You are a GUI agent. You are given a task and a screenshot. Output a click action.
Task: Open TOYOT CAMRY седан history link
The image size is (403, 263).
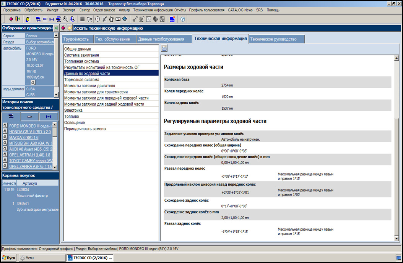(31, 161)
